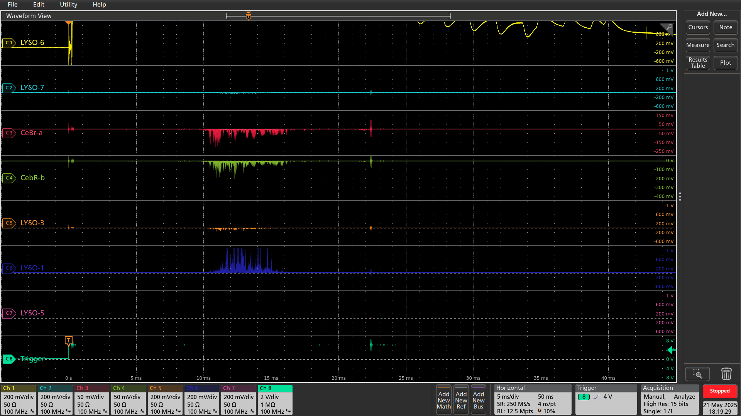
Task: Open the Trigger settings badge
Action: tap(606, 400)
